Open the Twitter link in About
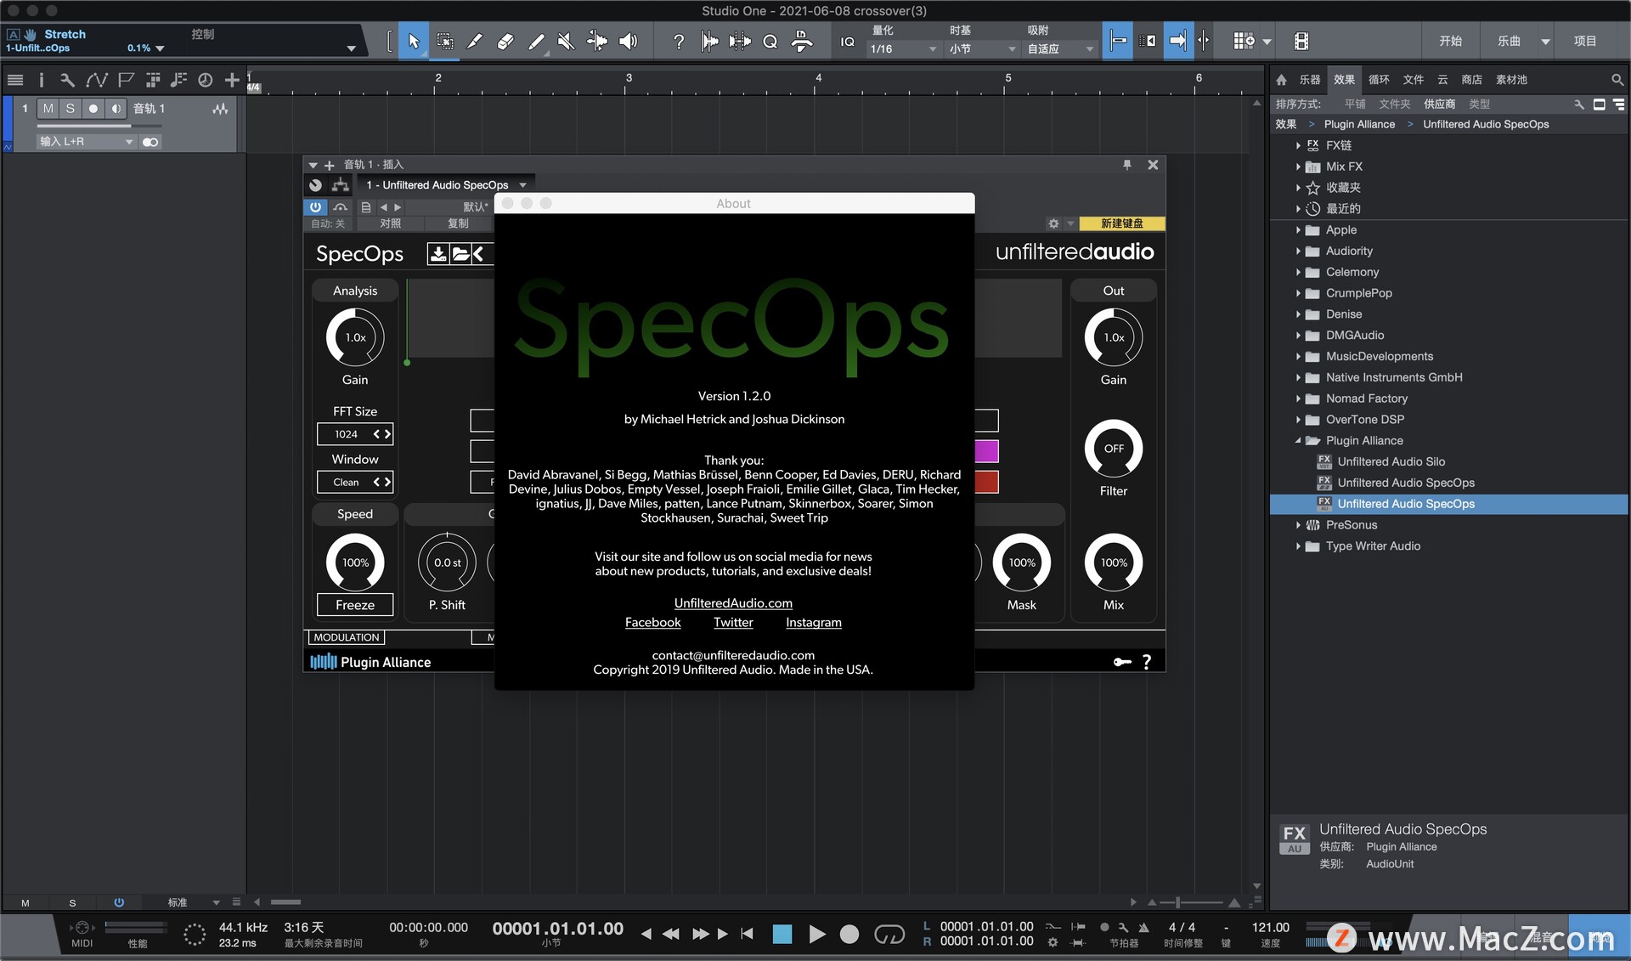This screenshot has height=961, width=1631. 733,623
